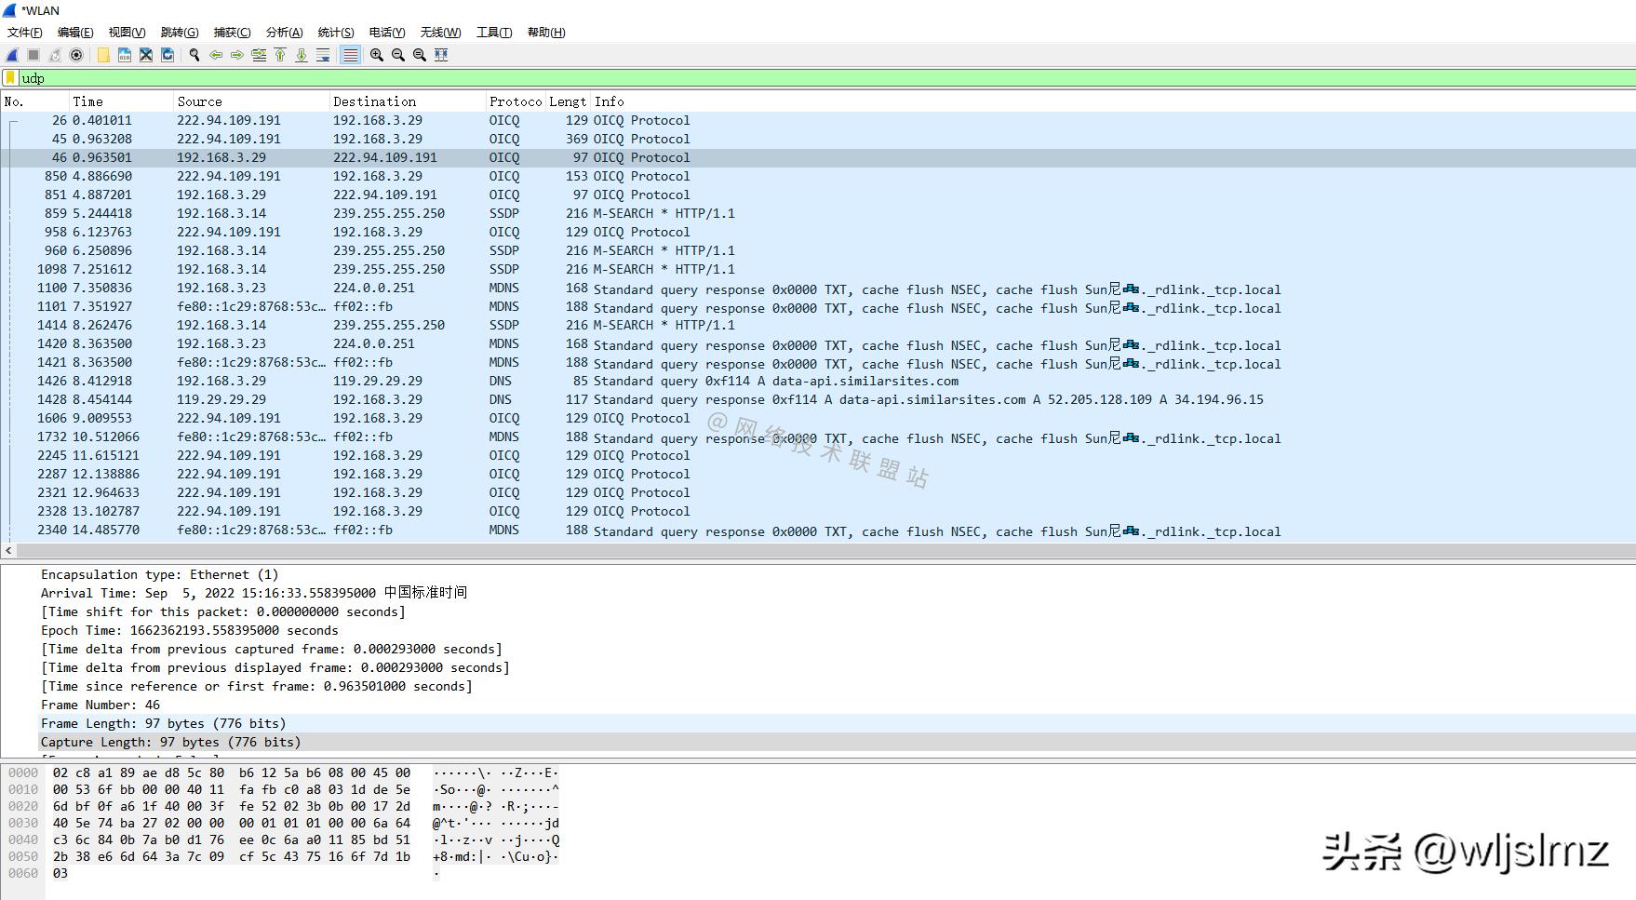Viewport: 1636px width, 900px height.
Task: Toggle auto-scroll to last packet during capture
Action: point(323,55)
